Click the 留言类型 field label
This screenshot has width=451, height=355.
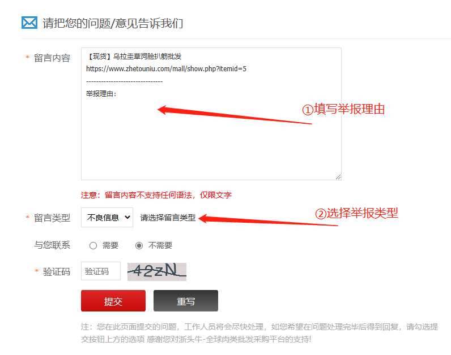(52, 218)
